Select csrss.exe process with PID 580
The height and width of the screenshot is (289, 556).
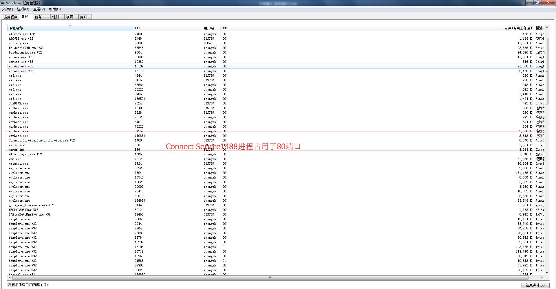[x=276, y=145]
